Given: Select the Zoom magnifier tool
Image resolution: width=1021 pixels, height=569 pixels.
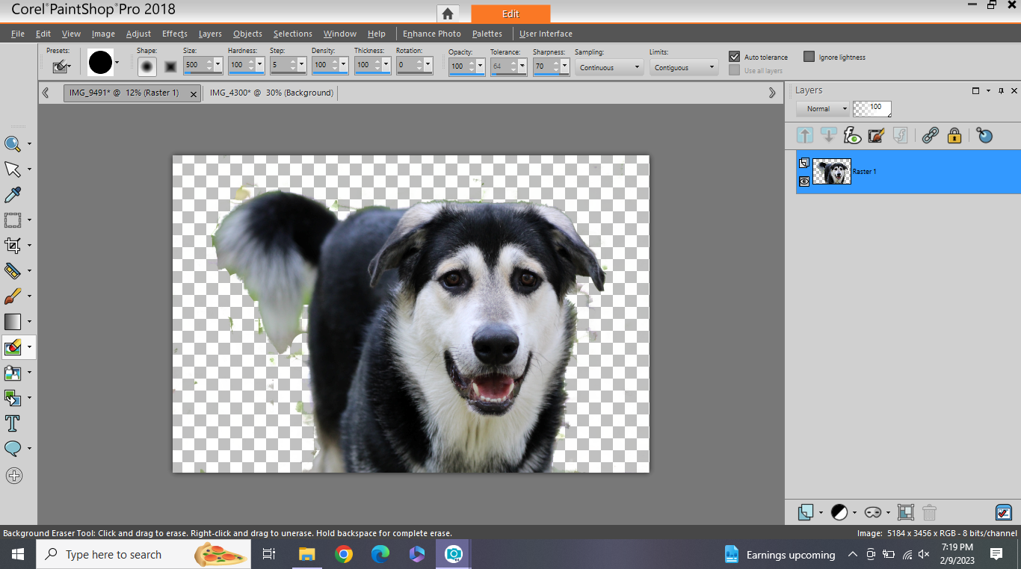Looking at the screenshot, I should (13, 144).
